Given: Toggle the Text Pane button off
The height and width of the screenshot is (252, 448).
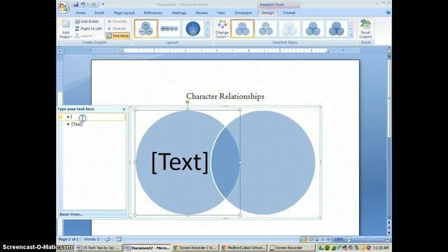Looking at the screenshot, I should click(x=118, y=36).
